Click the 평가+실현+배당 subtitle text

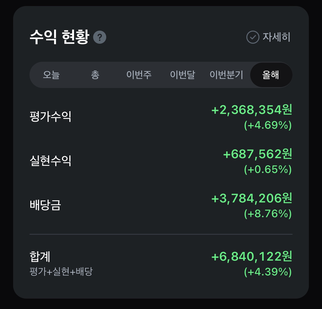click(61, 272)
